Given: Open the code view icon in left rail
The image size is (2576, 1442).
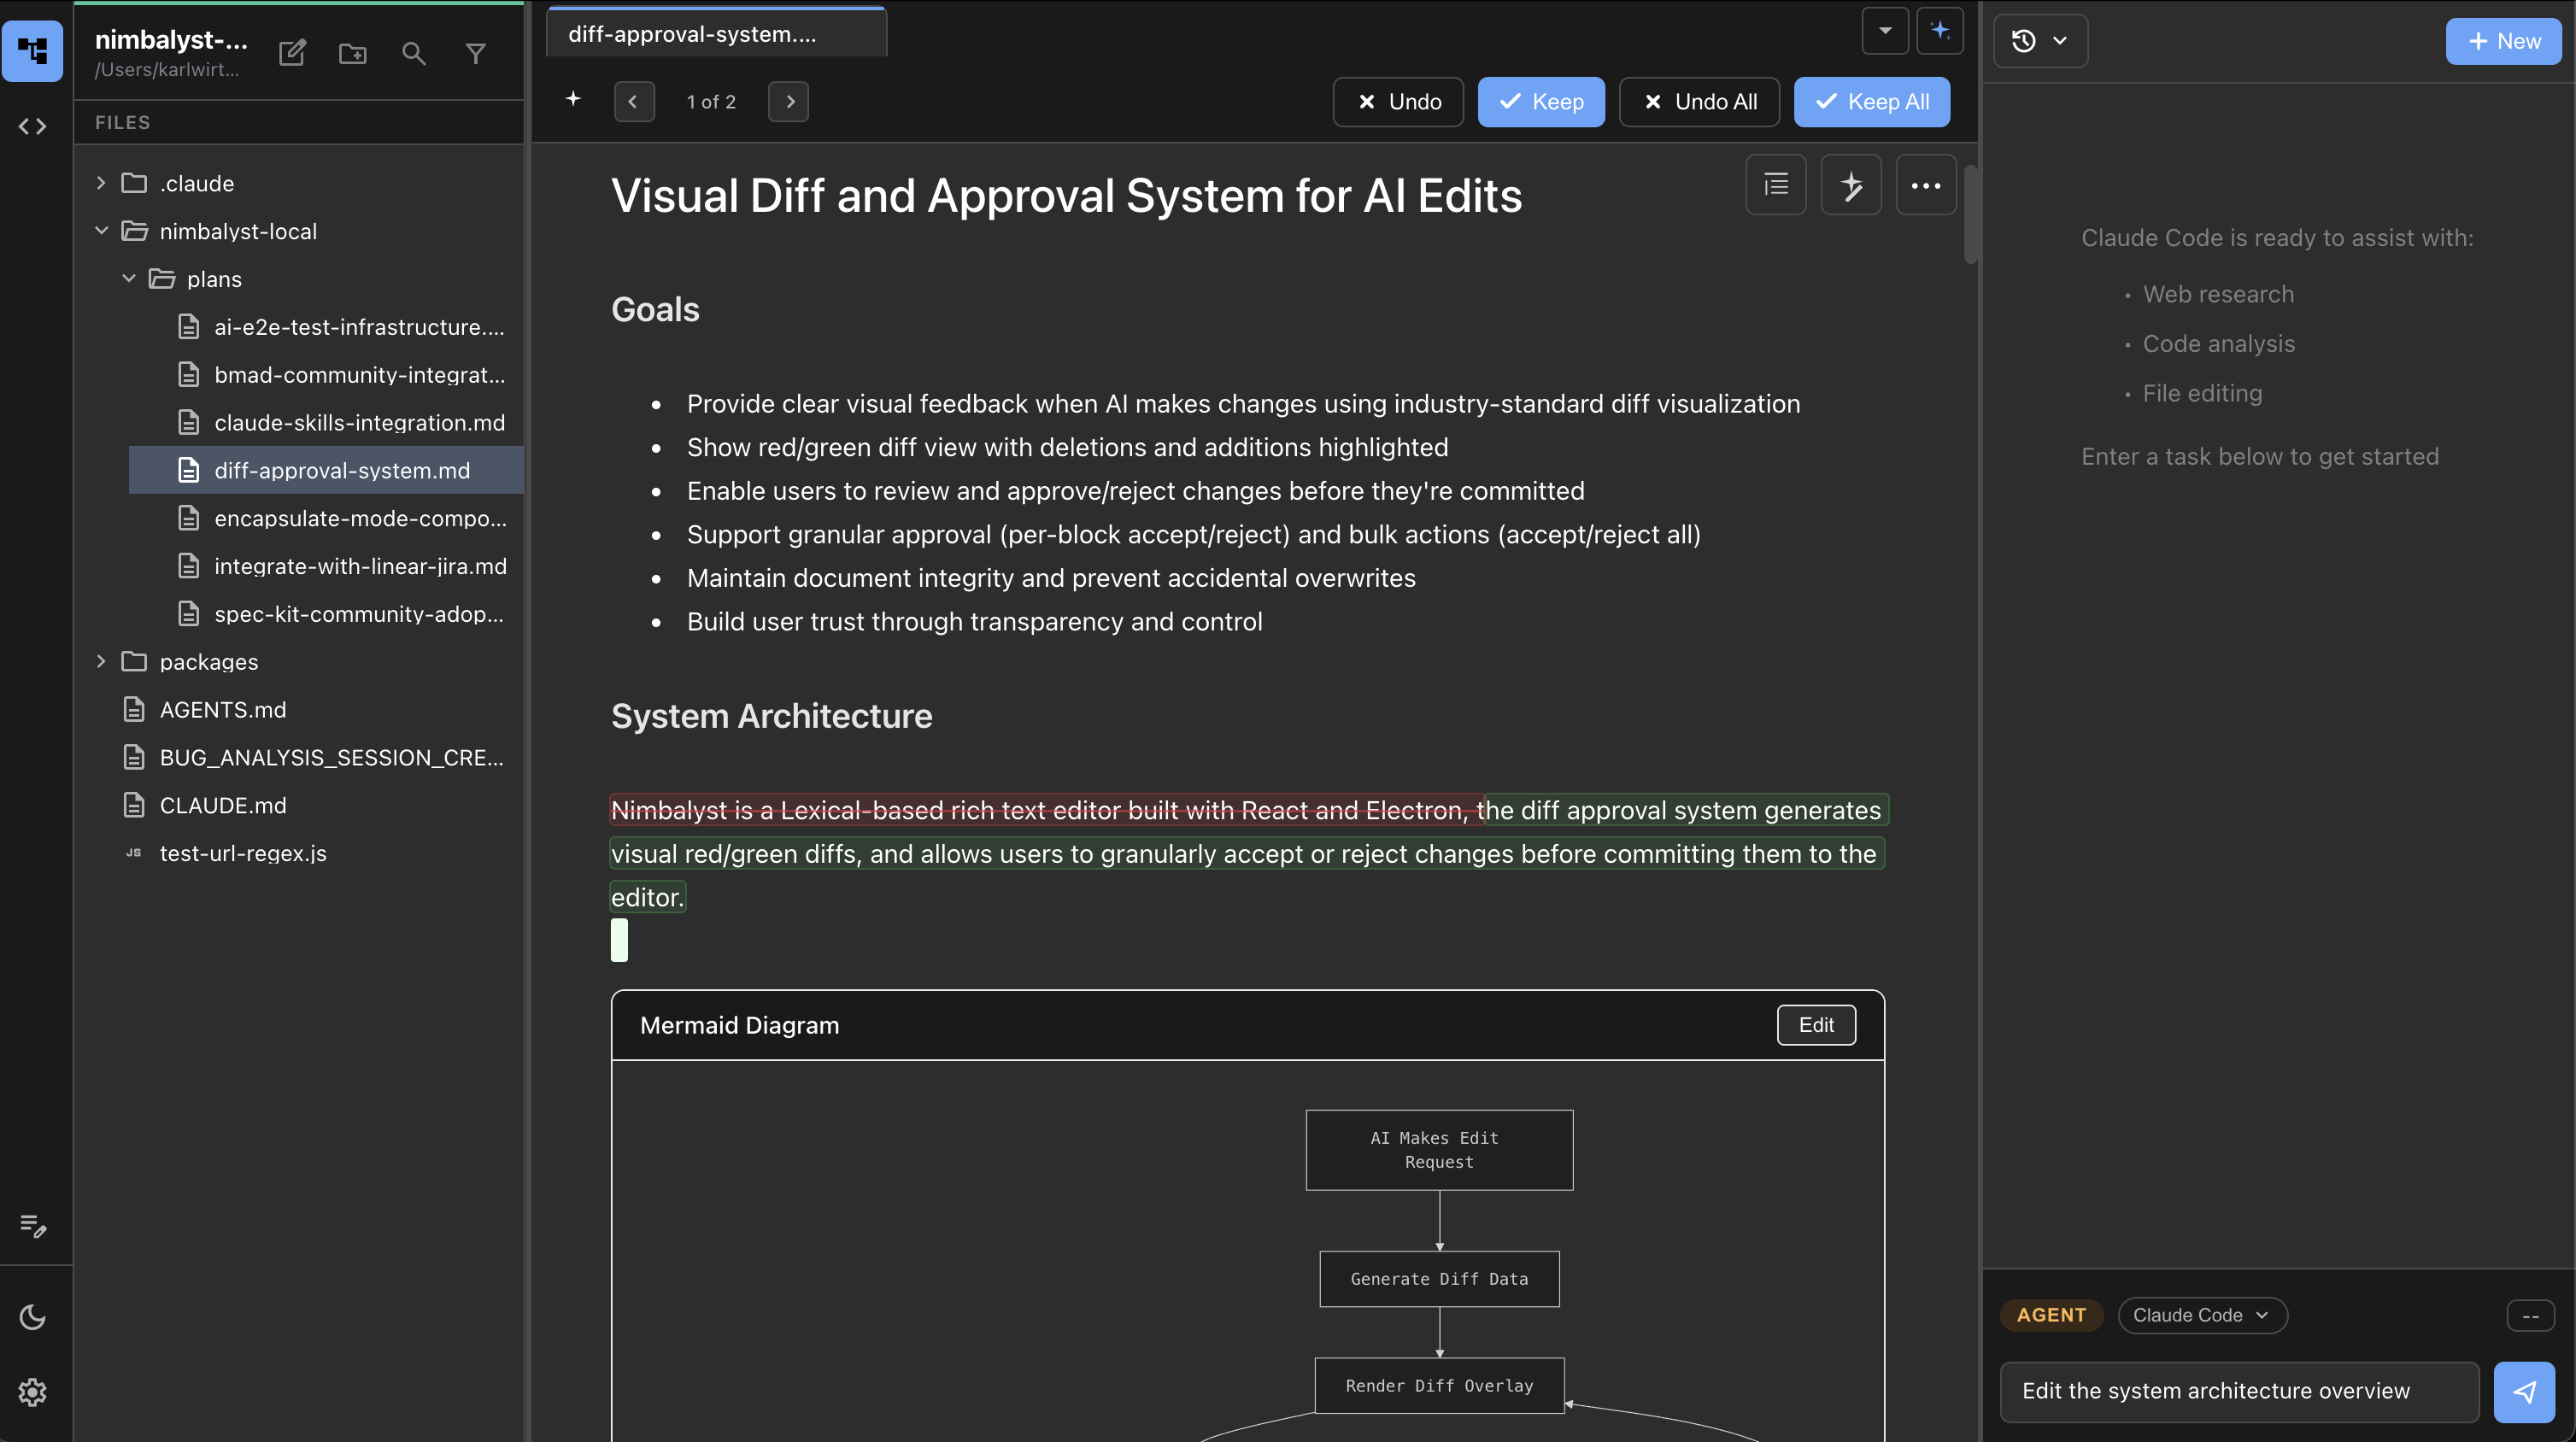Looking at the screenshot, I should click(33, 126).
